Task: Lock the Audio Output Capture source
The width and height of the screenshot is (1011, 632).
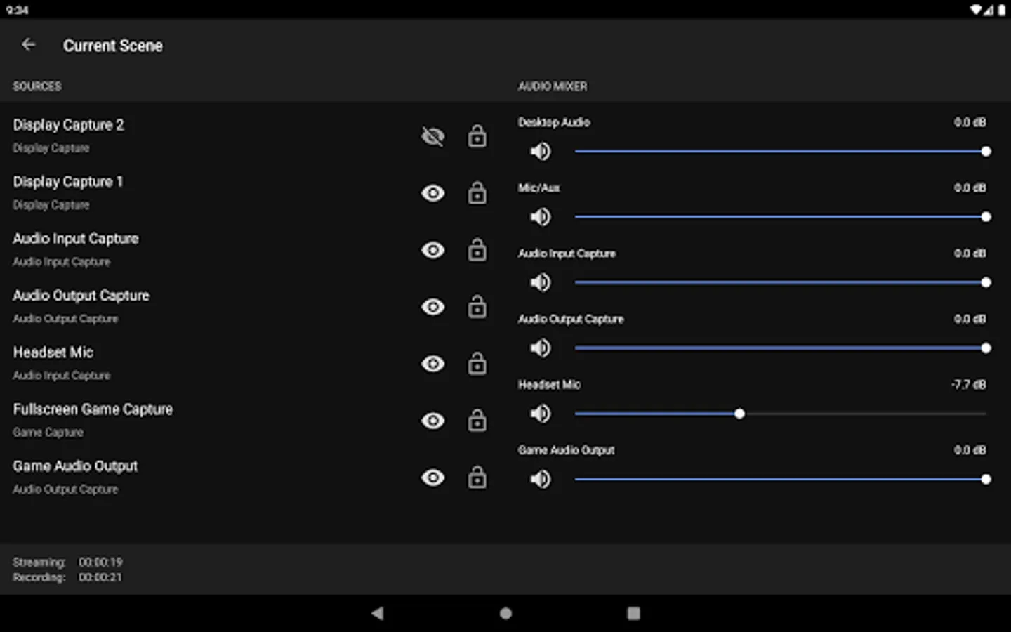Action: pos(477,306)
